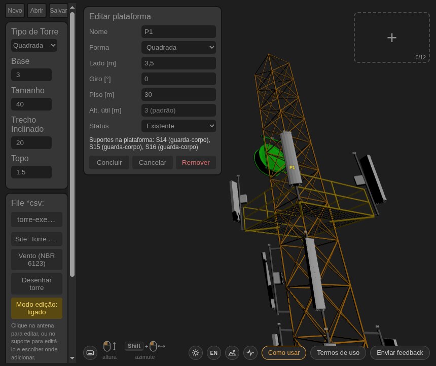Edit the Base value field

pyautogui.click(x=31, y=75)
